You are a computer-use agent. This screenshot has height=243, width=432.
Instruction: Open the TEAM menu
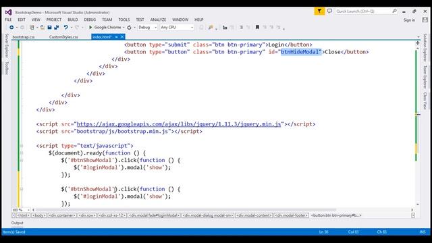pos(107,20)
